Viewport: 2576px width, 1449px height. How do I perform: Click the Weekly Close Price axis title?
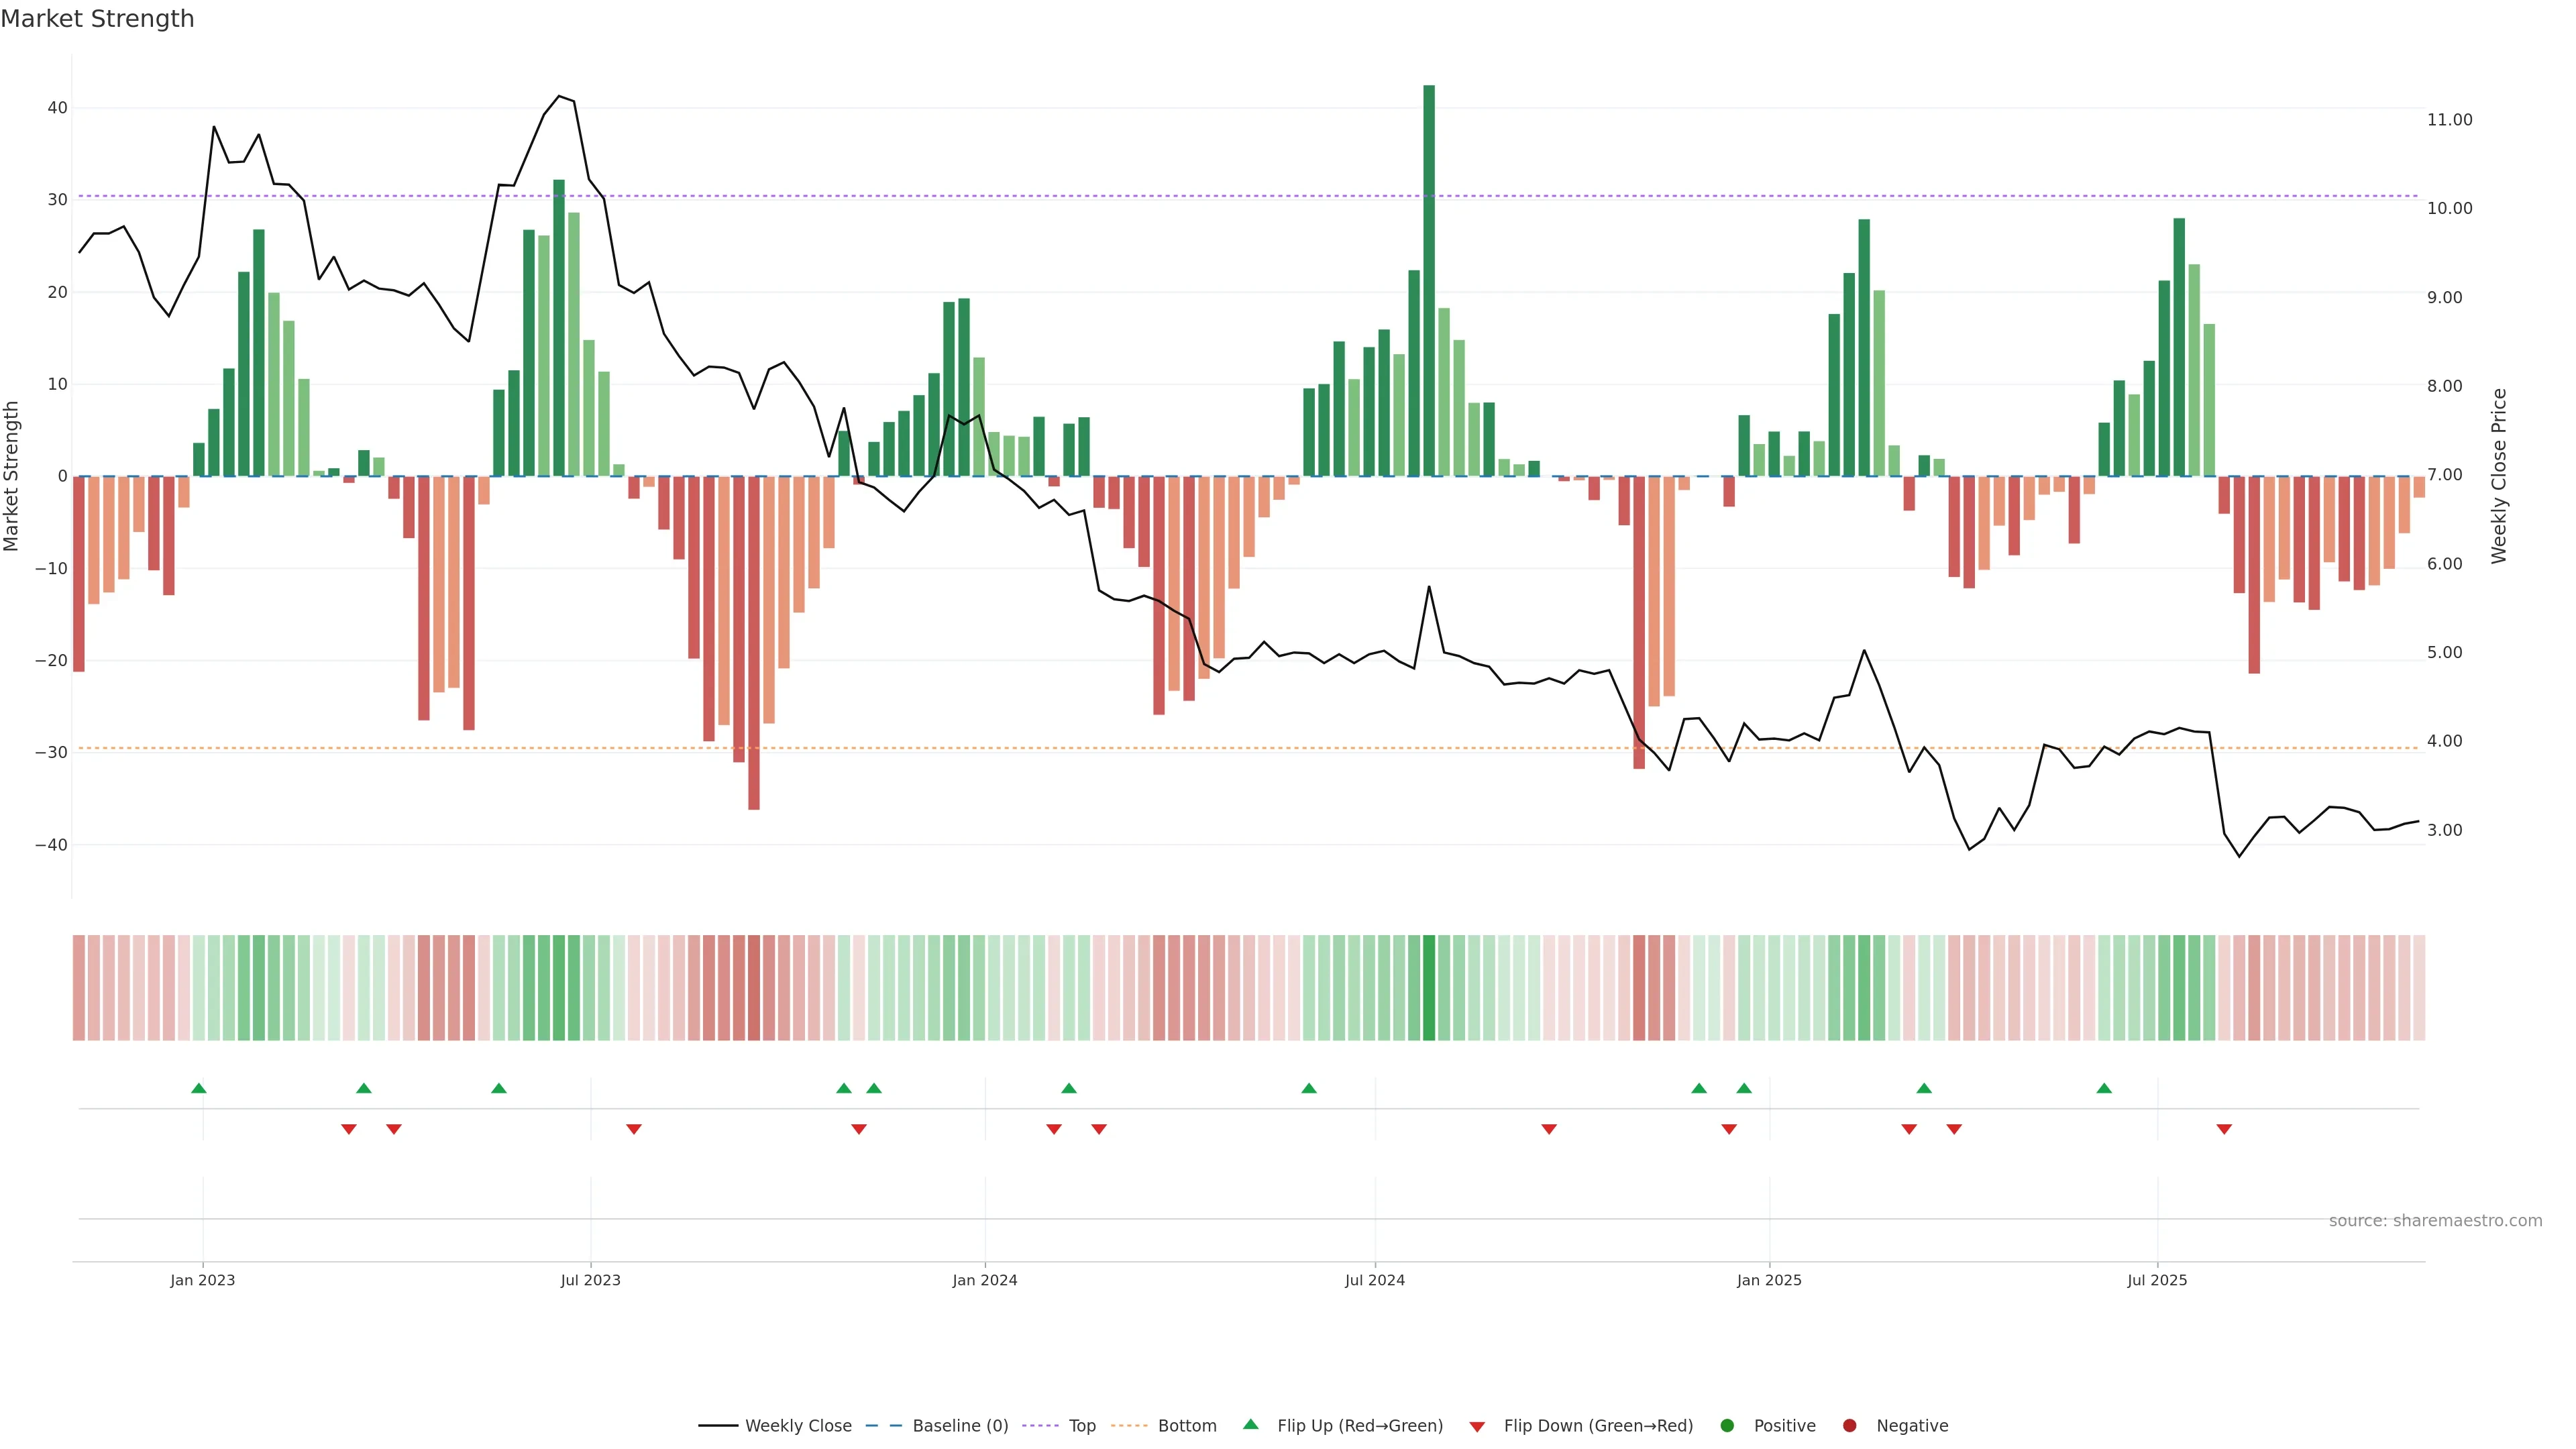click(x=2499, y=476)
